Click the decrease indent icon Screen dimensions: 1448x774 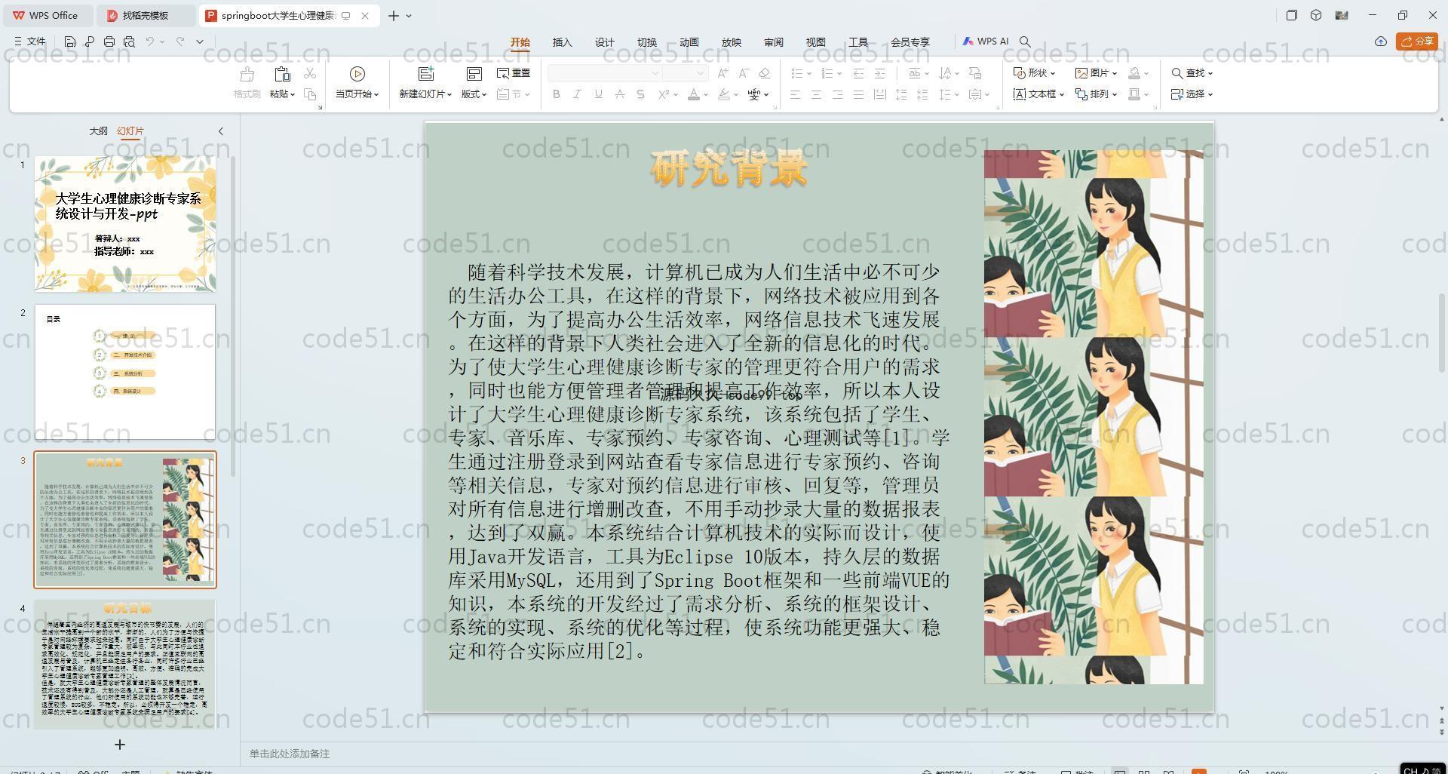click(858, 73)
